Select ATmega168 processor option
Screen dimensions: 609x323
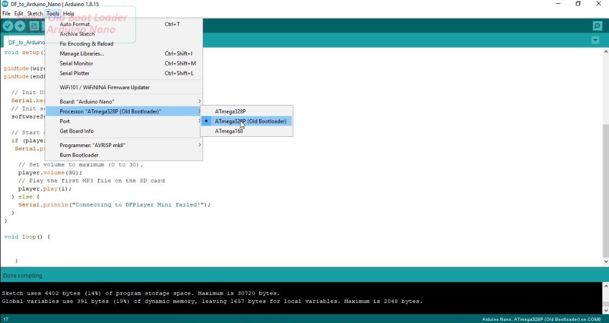tap(247, 131)
